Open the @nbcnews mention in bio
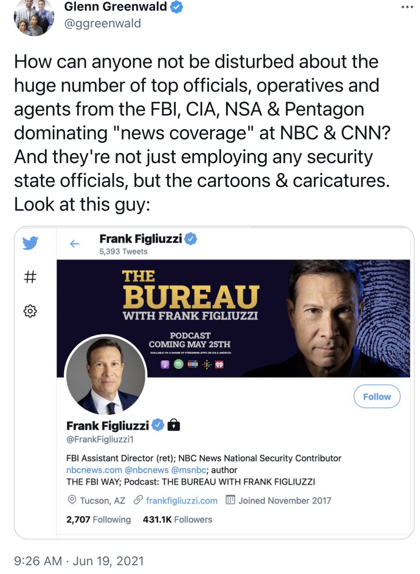 point(147,470)
